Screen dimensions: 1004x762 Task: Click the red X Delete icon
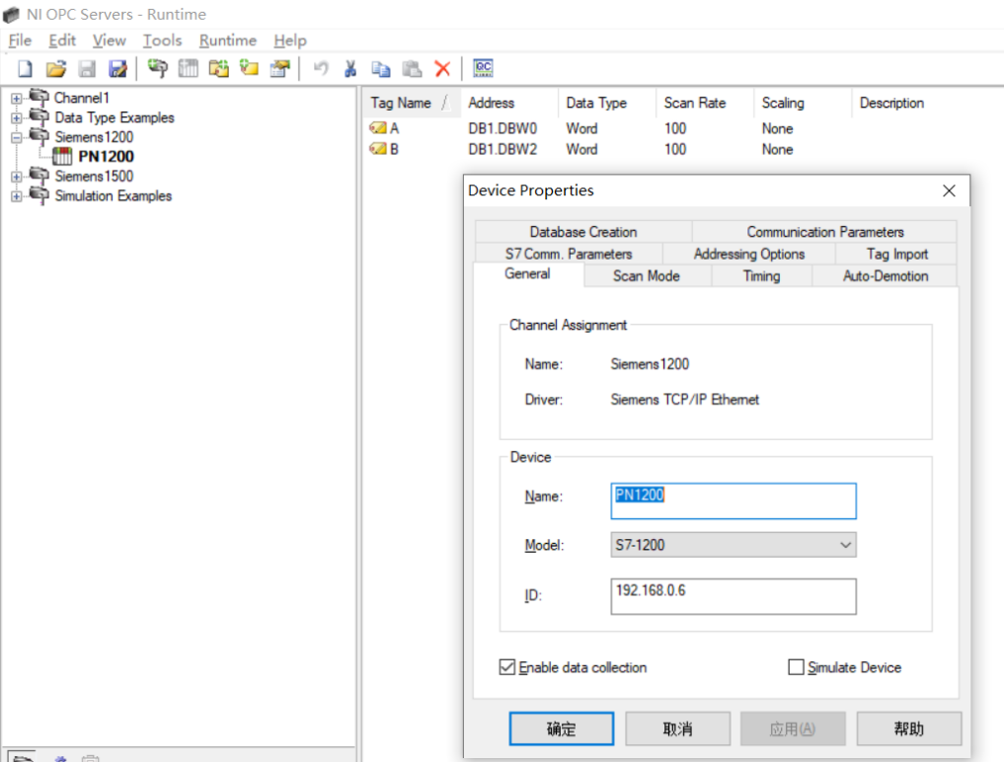pyautogui.click(x=442, y=69)
